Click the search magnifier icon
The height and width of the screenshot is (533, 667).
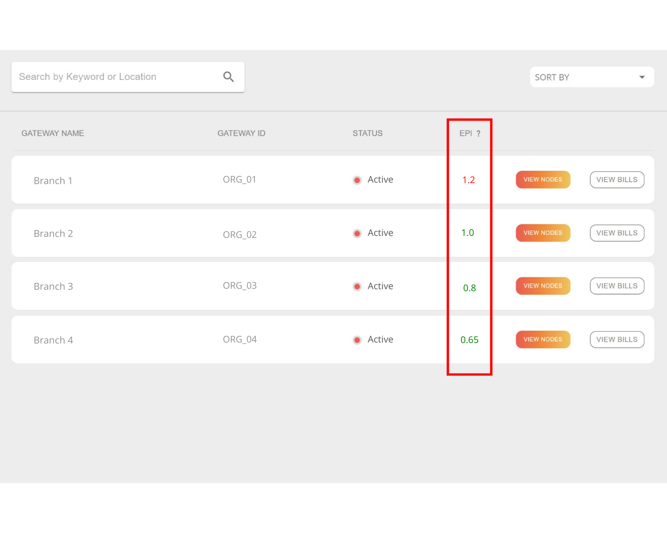tap(228, 76)
